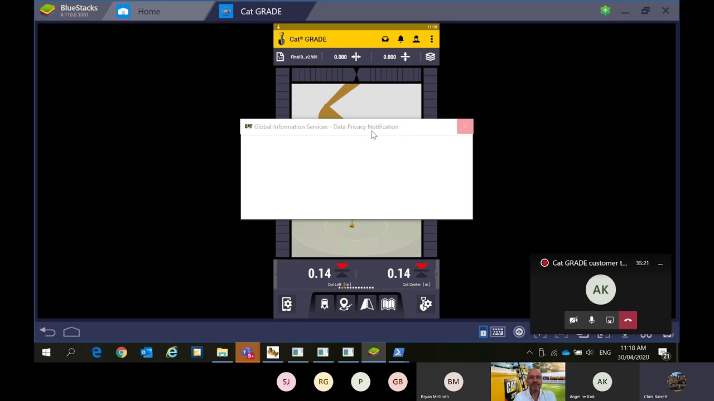Viewport: 714px width, 401px height.
Task: Open Outlook from taskbar
Action: click(147, 353)
